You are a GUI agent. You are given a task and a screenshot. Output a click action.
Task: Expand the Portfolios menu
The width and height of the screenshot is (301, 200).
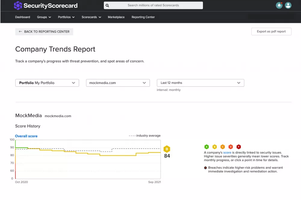(66, 17)
